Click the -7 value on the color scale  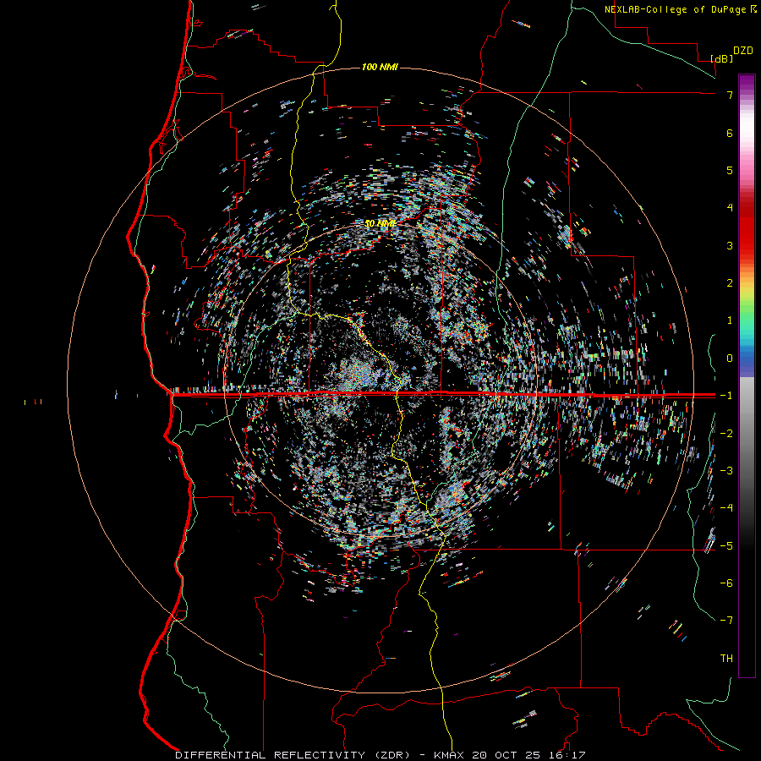[726, 621]
